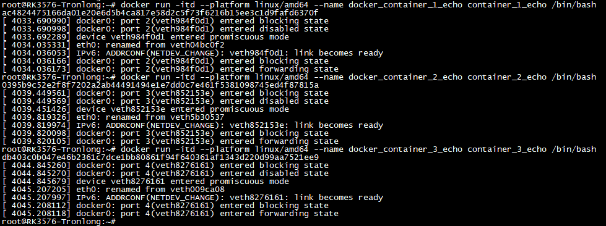Image resolution: width=606 pixels, height=226 pixels.
Task: Click eth0 renamed from veth009ca08 line
Action: coord(113,190)
